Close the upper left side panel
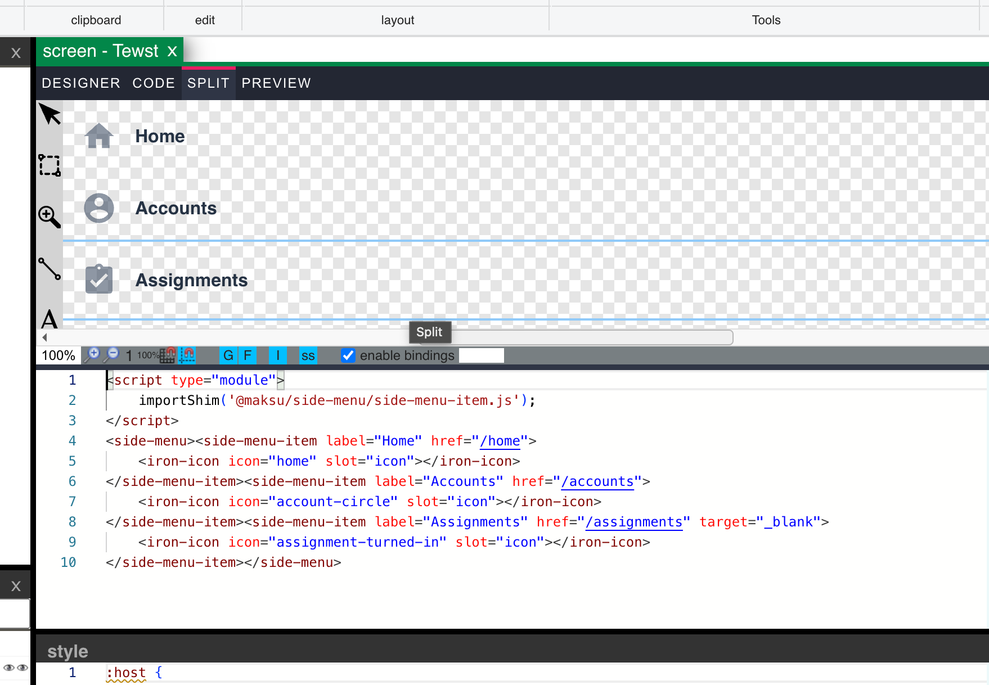This screenshot has width=989, height=685. click(x=16, y=53)
